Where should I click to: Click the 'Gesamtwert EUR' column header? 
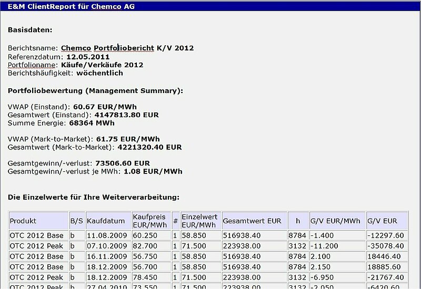(x=255, y=221)
